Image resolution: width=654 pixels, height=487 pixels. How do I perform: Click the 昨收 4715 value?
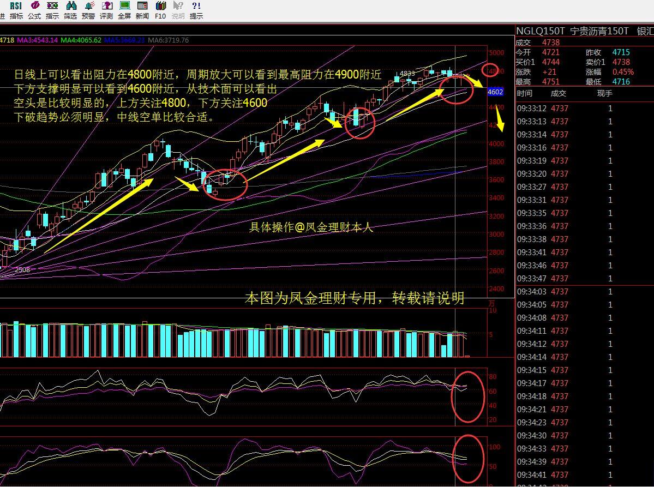621,52
